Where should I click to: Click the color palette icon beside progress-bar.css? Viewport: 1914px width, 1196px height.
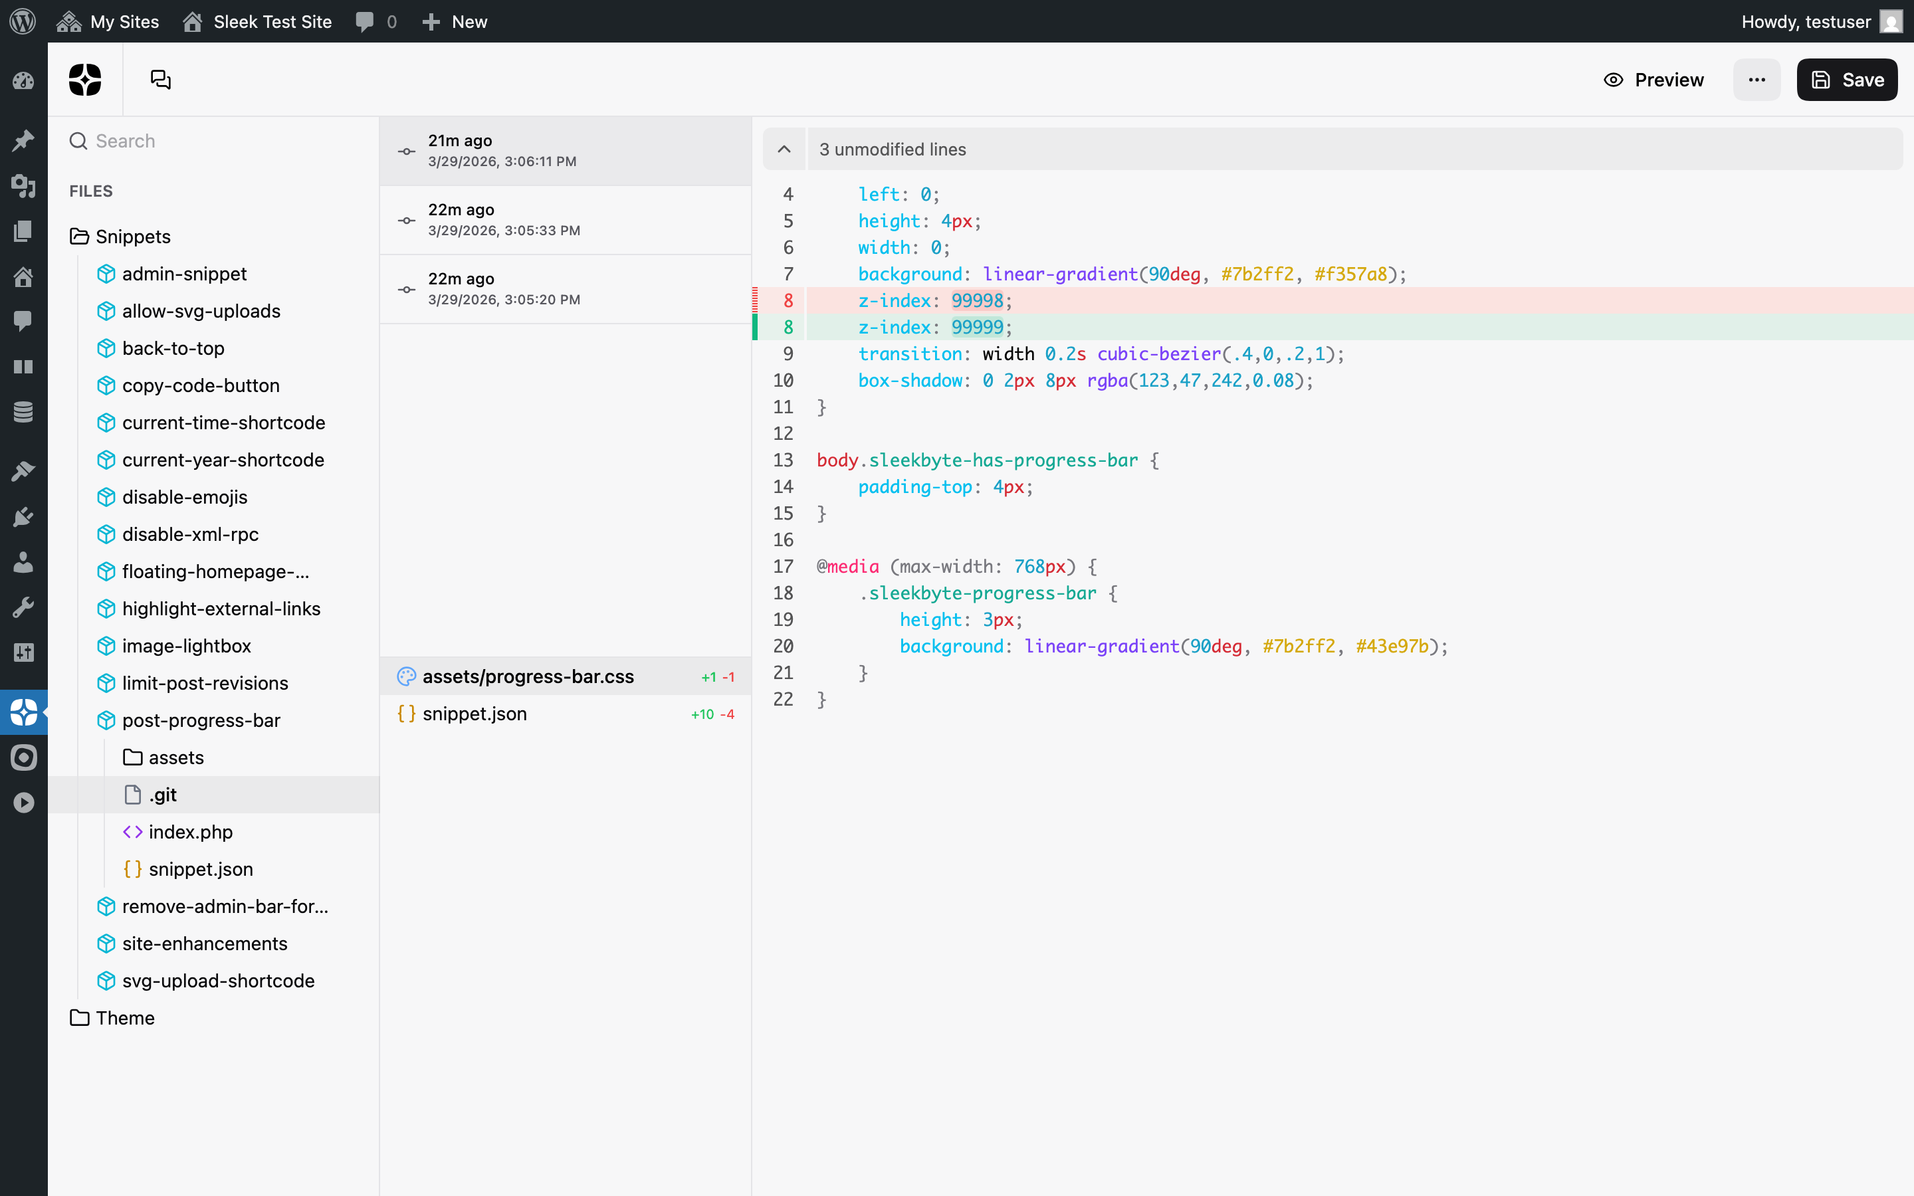(x=407, y=676)
